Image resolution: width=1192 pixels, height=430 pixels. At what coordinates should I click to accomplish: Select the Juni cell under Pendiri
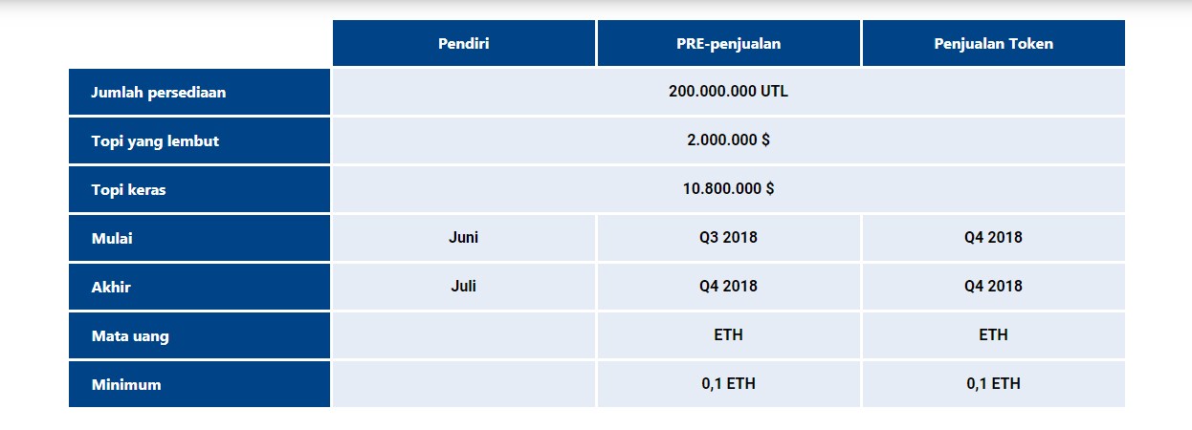[x=464, y=238]
